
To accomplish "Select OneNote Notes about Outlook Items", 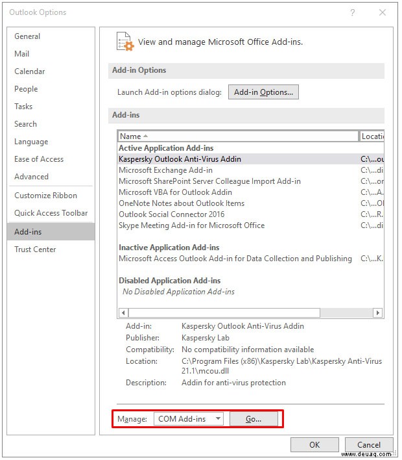I will [251, 203].
